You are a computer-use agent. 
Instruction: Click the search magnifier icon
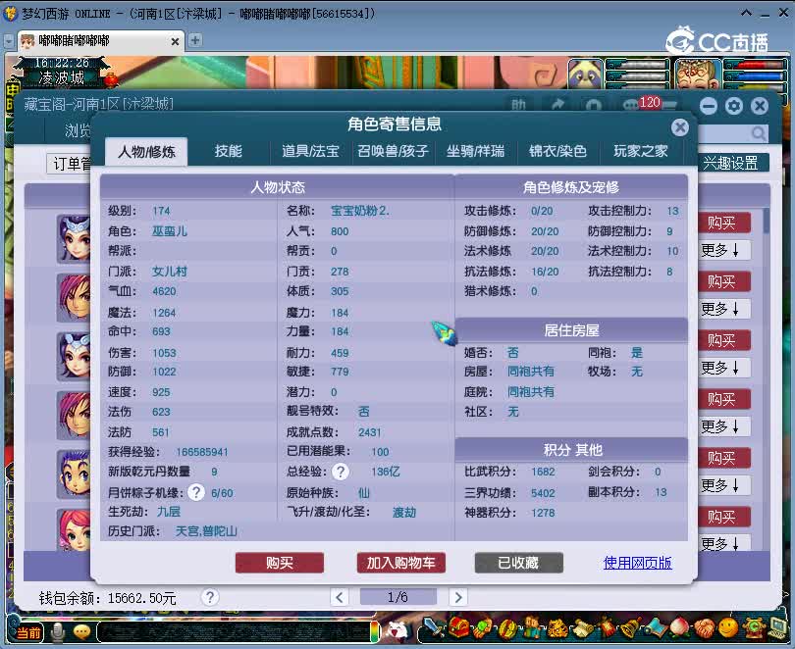pos(759,133)
